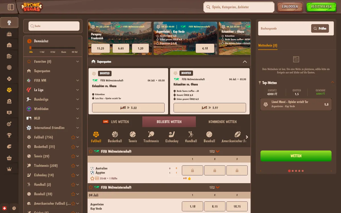Click the target dart sidebar icon
Image resolution: width=341 pixels, height=213 pixels.
(9, 124)
